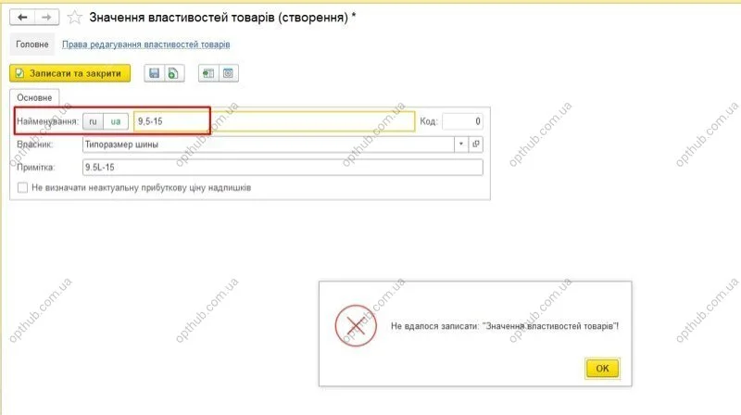Click the 'Примітка' field with 9.5L-15
The width and height of the screenshot is (741, 415).
[283, 168]
